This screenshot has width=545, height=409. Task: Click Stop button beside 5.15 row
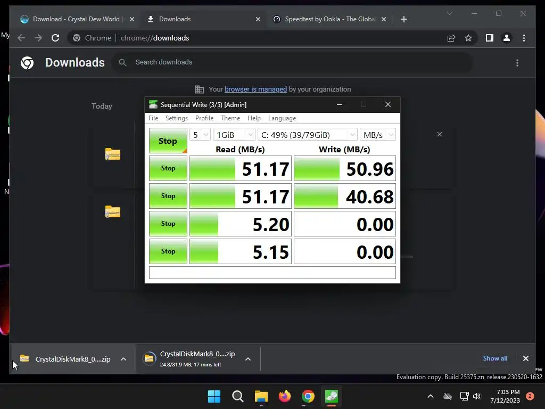[168, 251]
